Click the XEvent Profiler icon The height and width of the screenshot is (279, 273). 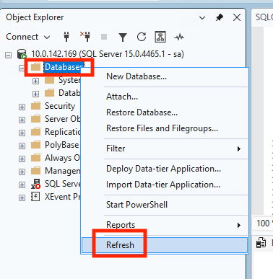[x=35, y=197]
